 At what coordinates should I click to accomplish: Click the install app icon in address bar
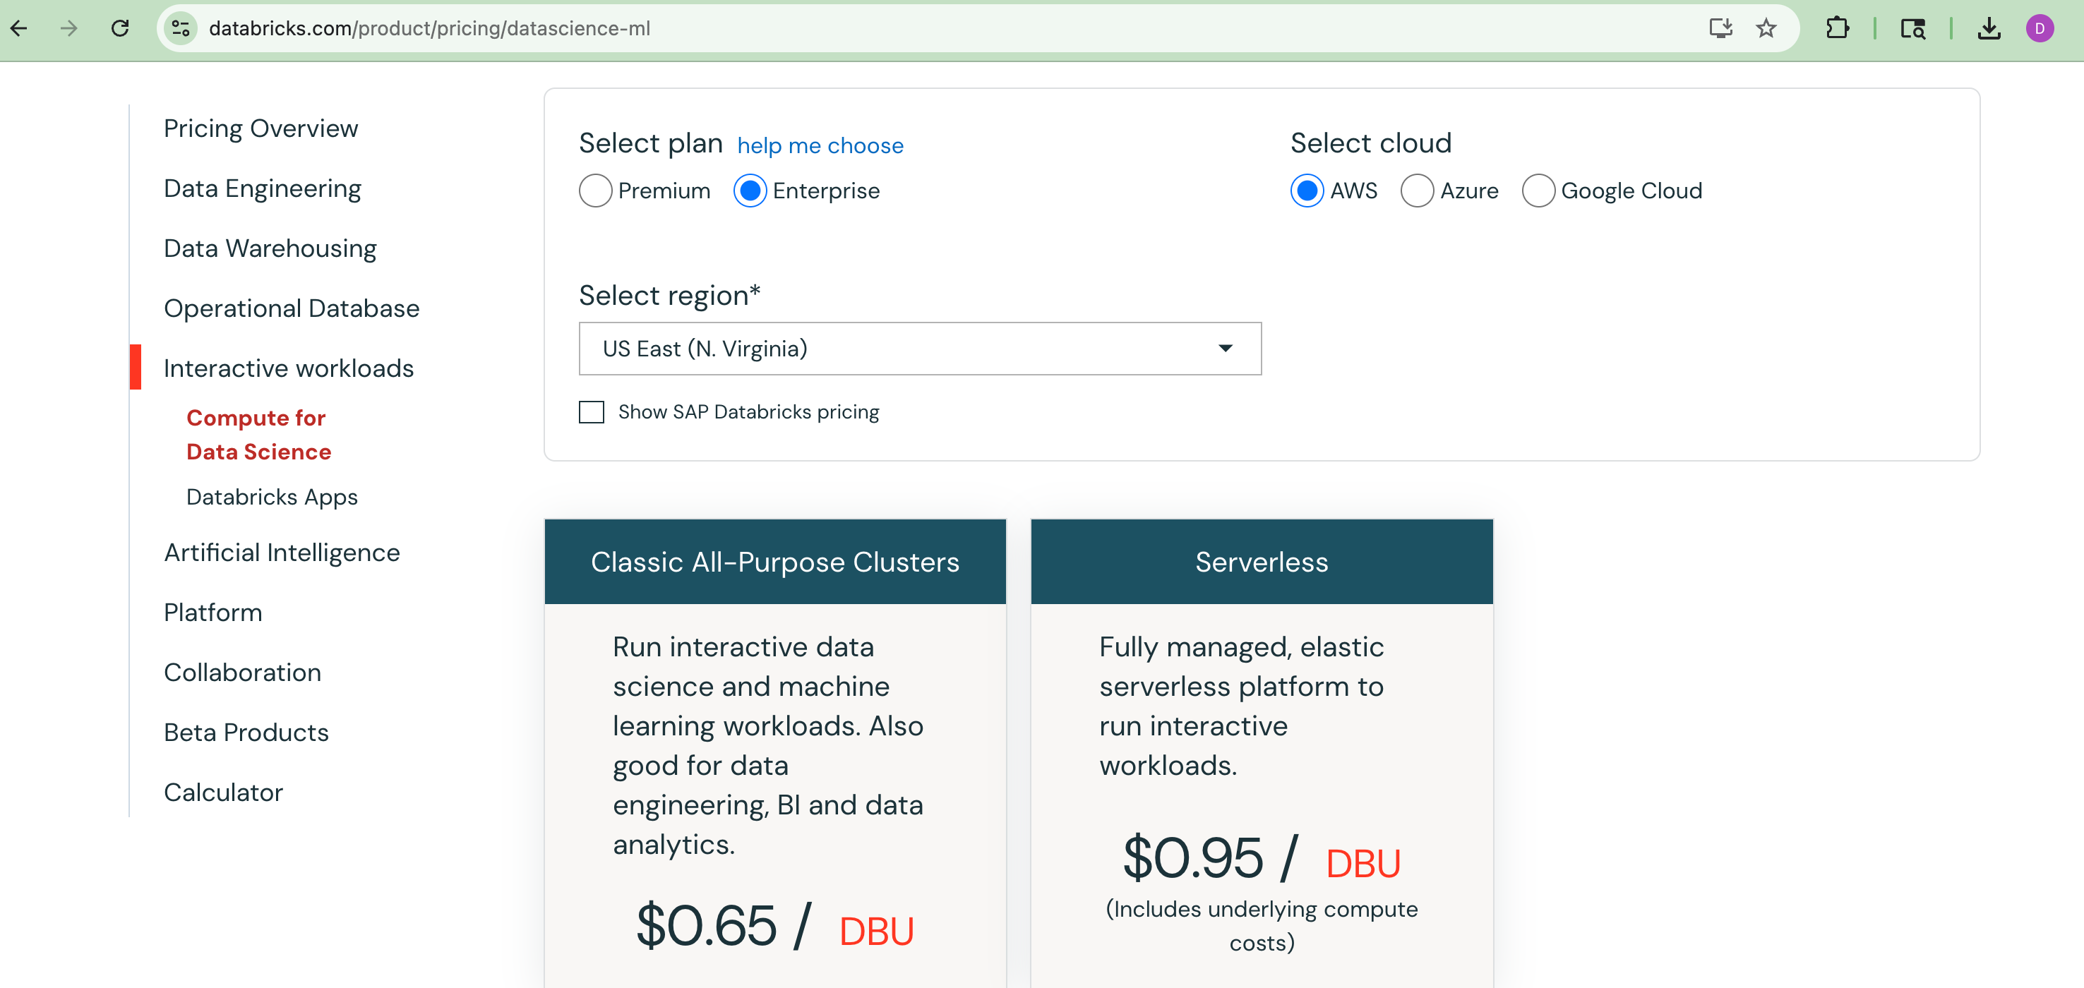pyautogui.click(x=1720, y=29)
